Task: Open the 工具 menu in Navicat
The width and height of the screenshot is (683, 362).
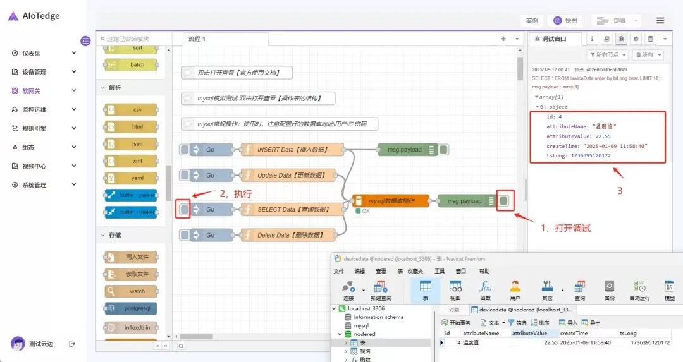Action: 440,271
